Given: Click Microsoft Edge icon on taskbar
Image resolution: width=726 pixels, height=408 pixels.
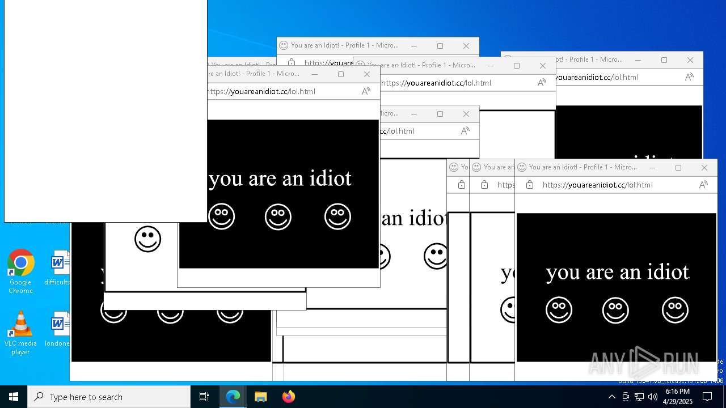Looking at the screenshot, I should click(233, 397).
